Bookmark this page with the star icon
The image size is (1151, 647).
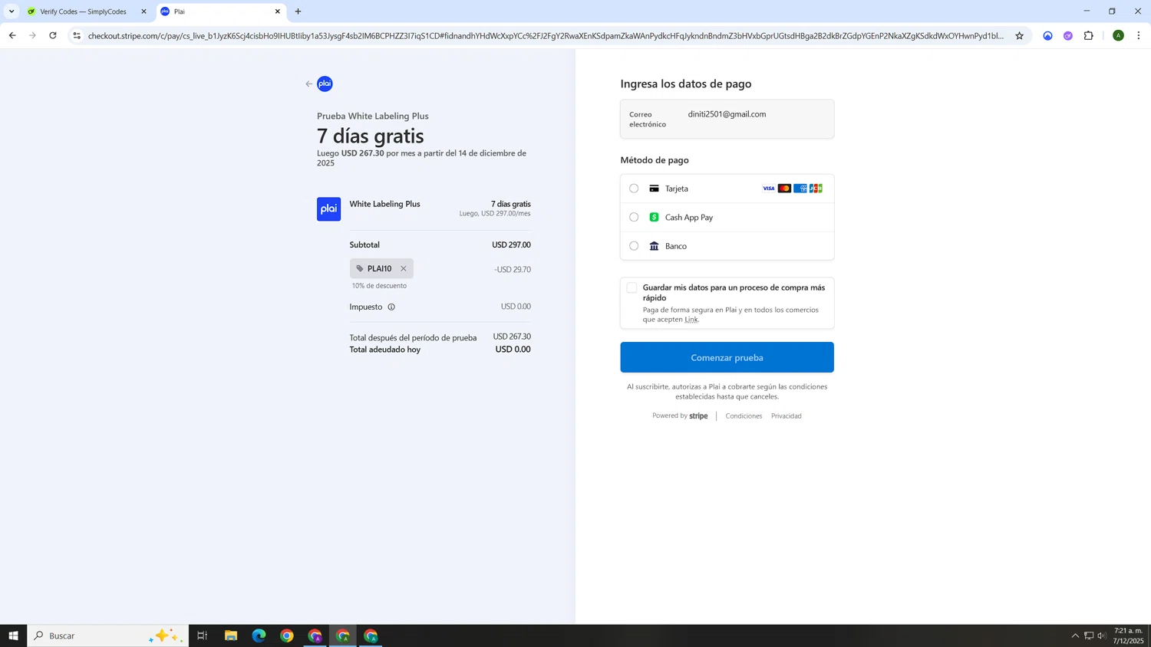(x=1019, y=35)
